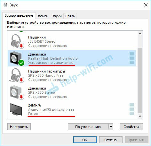Select the SRS-XB30 Hands-Free headset icon
The height and width of the screenshot is (146, 151).
(17, 75)
